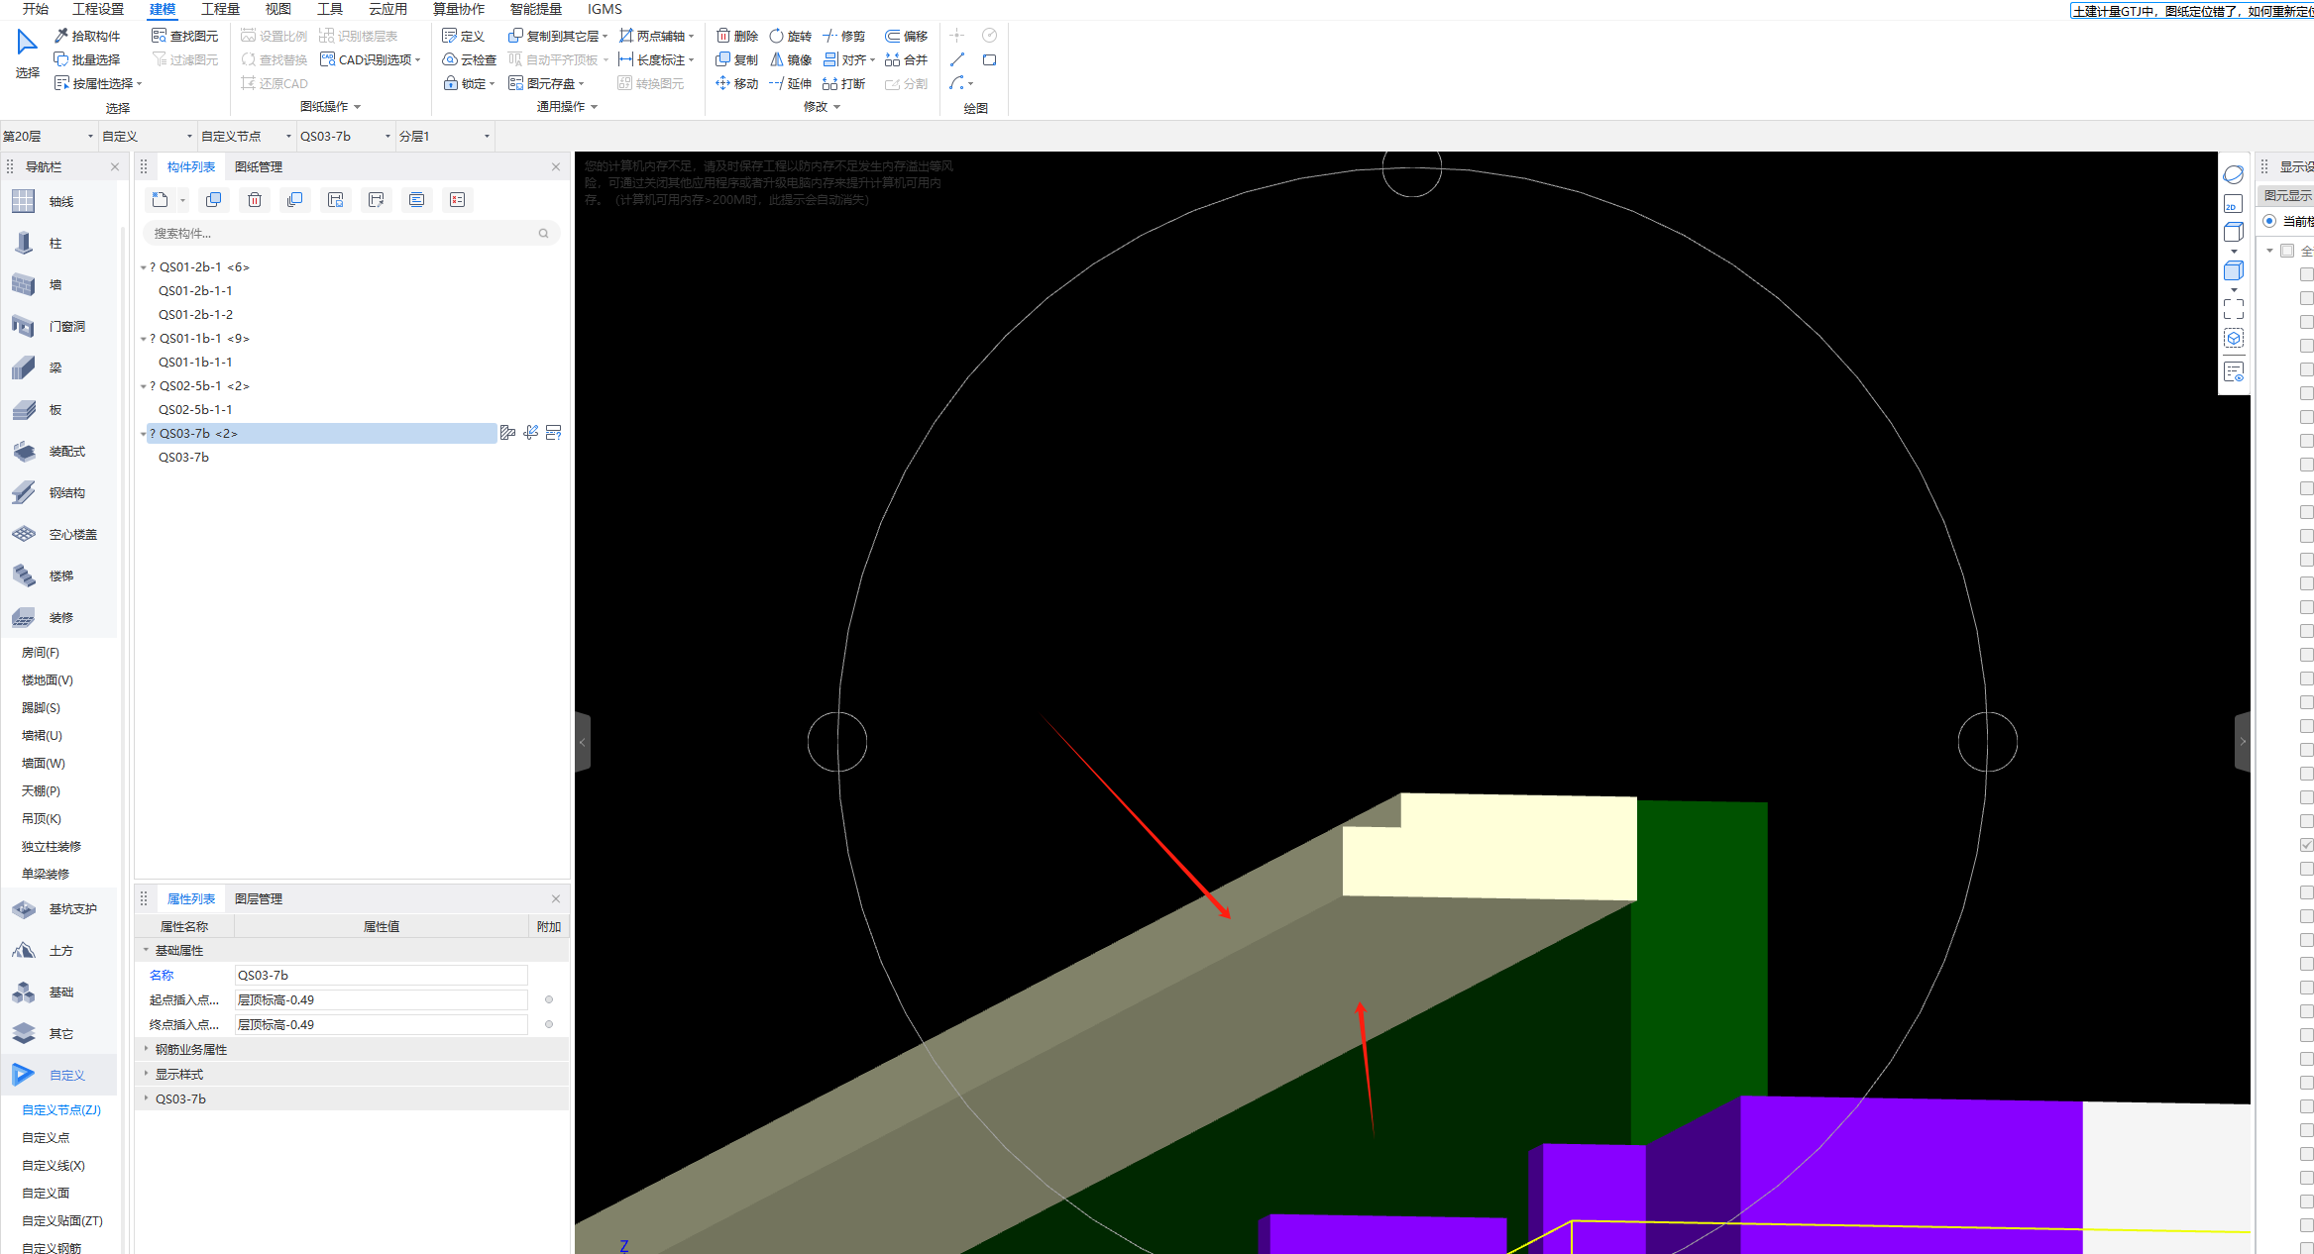Select tree item QS01-2b-1-2
The width and height of the screenshot is (2314, 1254).
click(x=195, y=314)
